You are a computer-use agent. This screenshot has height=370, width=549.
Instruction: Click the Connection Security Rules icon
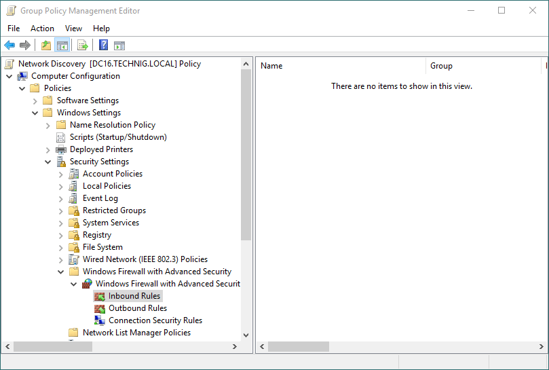pyautogui.click(x=100, y=320)
